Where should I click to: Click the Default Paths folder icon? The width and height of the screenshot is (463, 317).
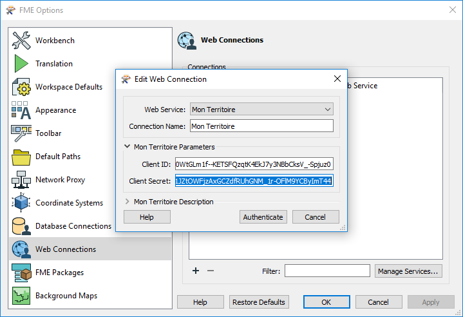coord(21,157)
